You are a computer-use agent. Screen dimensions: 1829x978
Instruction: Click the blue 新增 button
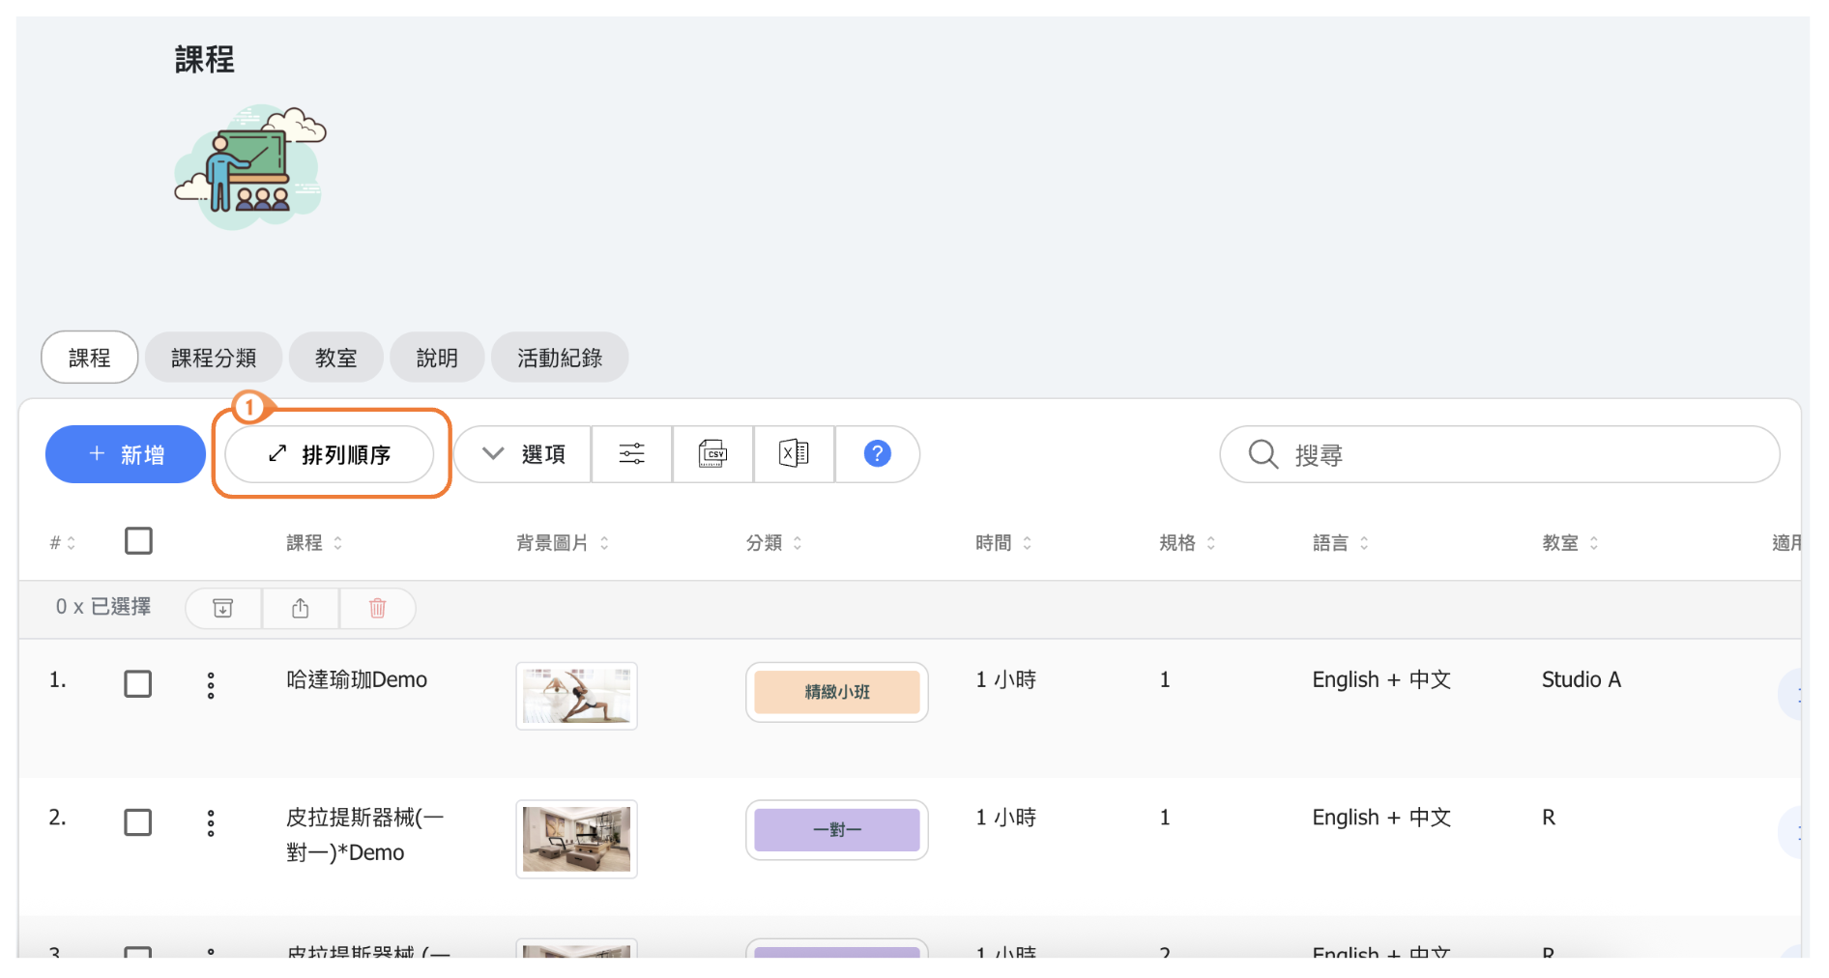pyautogui.click(x=126, y=454)
